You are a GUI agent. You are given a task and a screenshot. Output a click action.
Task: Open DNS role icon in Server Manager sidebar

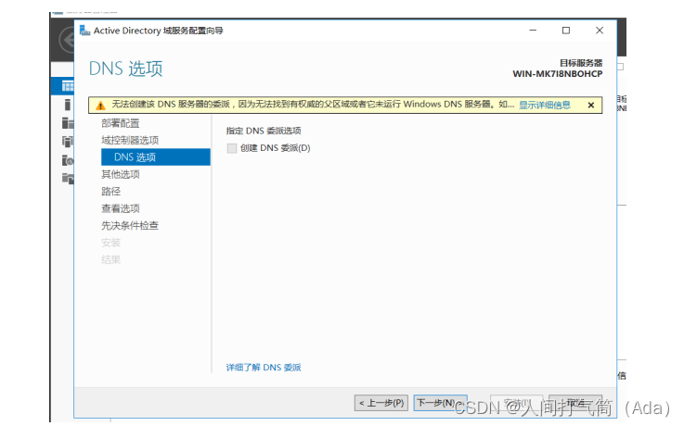[x=68, y=160]
